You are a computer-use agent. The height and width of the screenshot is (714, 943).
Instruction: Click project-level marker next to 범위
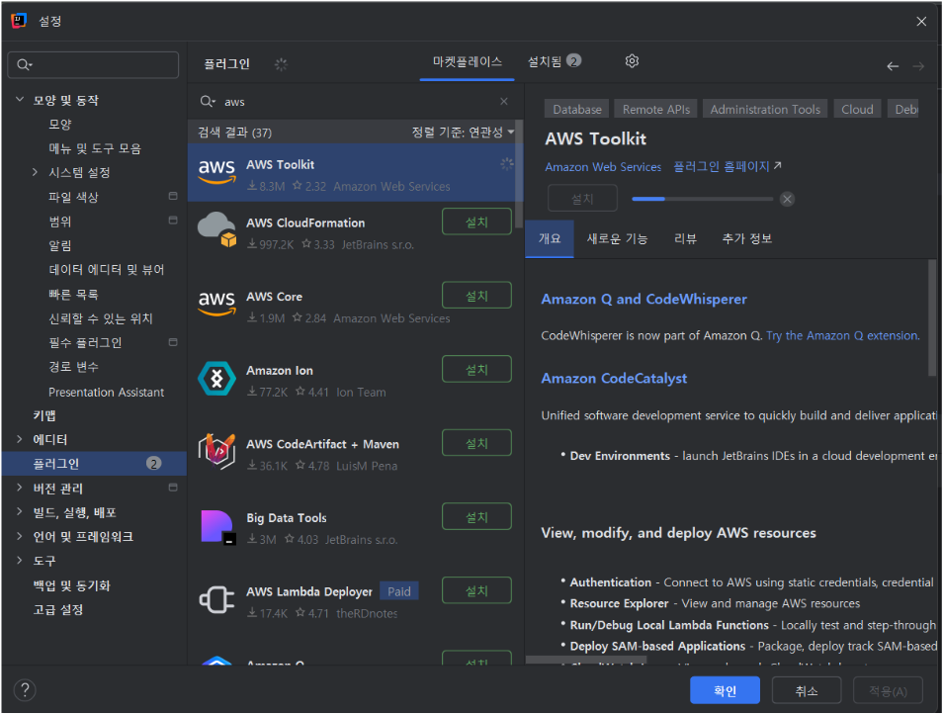pyautogui.click(x=173, y=221)
